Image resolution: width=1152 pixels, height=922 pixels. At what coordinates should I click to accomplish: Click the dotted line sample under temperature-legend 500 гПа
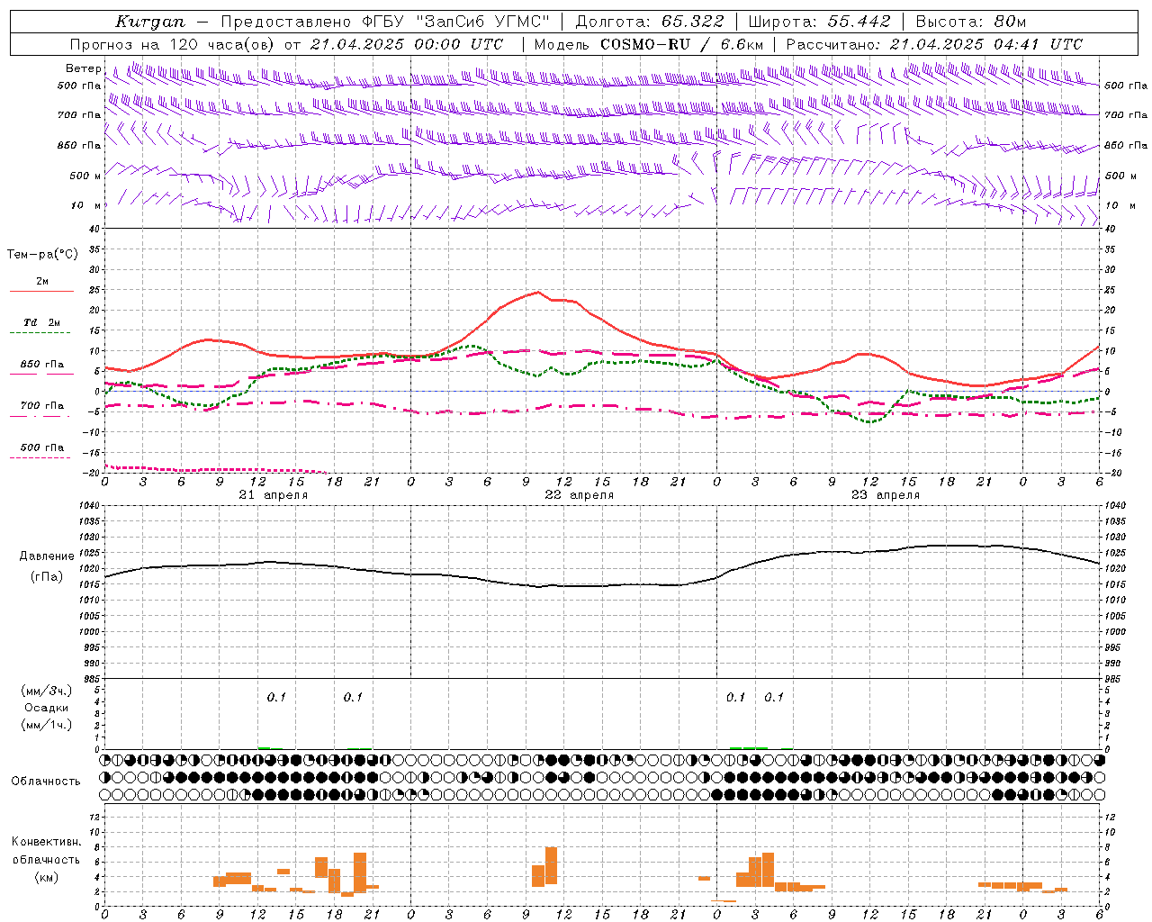pos(40,458)
